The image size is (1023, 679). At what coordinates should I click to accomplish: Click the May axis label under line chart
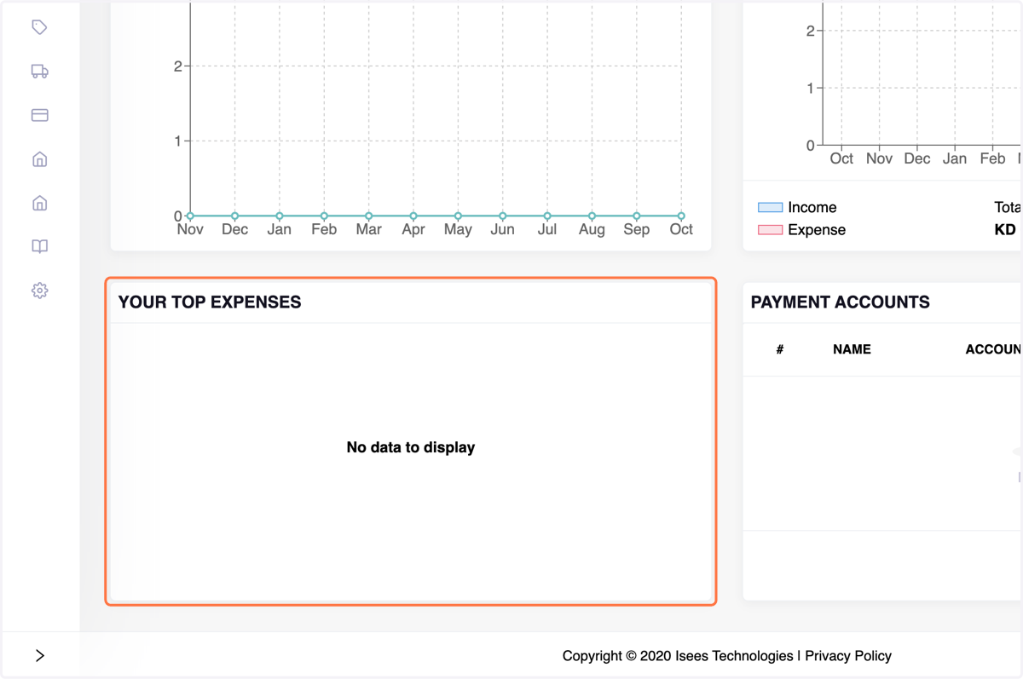458,230
